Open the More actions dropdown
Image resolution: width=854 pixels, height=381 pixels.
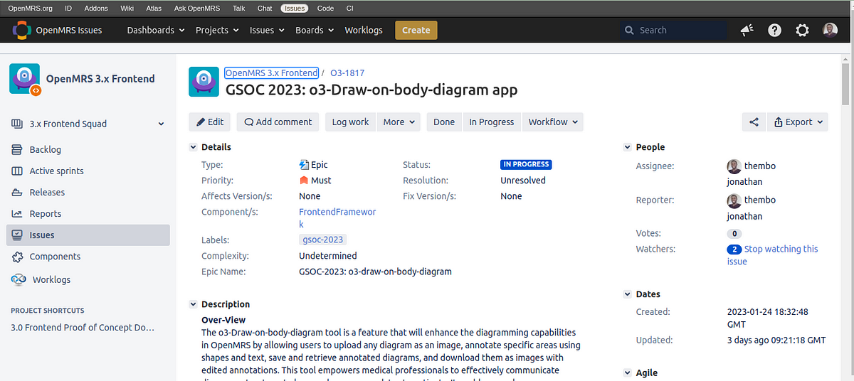click(399, 122)
